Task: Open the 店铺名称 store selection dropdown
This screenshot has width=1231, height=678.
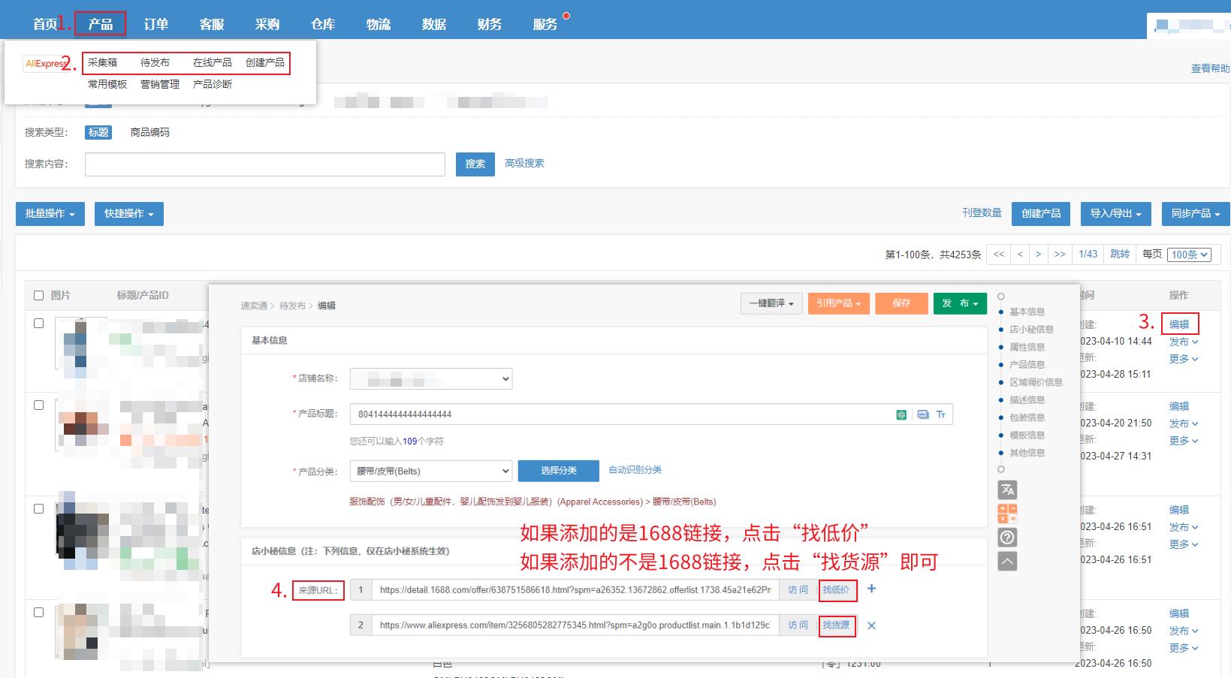Action: (x=430, y=378)
